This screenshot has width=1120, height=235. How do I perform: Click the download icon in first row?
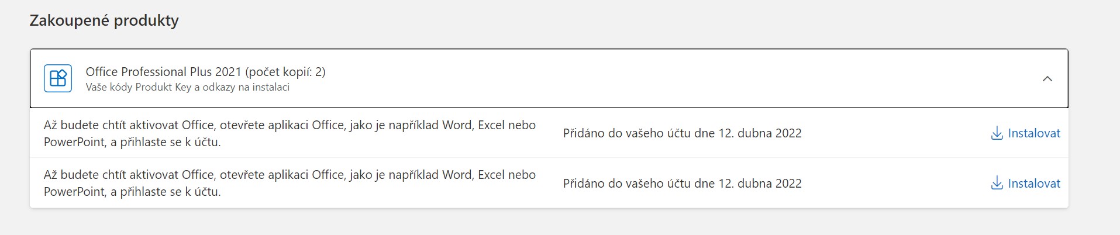click(997, 133)
